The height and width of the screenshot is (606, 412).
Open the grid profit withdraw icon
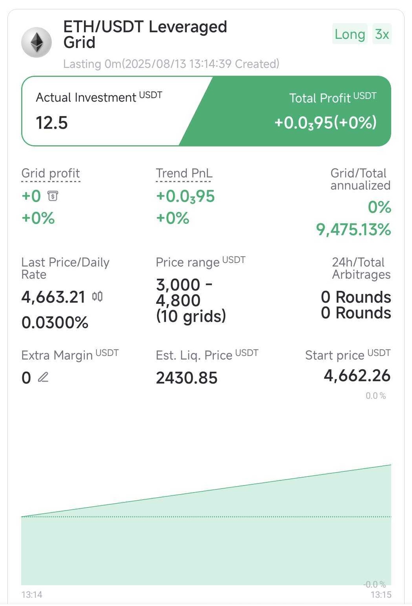[x=53, y=195]
